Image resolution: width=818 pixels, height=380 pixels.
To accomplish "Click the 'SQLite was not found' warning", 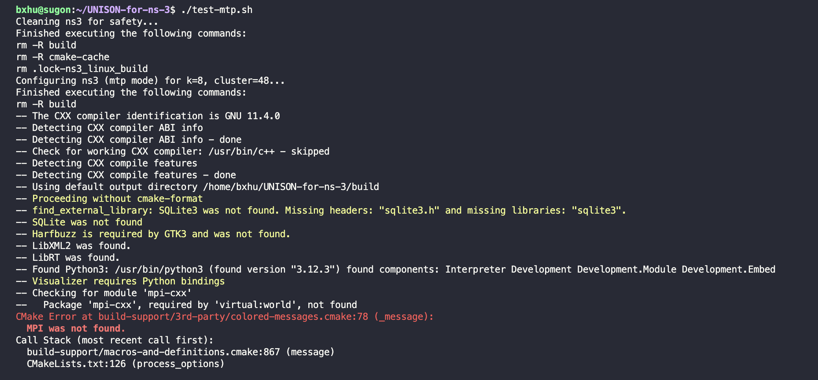I will (x=87, y=222).
